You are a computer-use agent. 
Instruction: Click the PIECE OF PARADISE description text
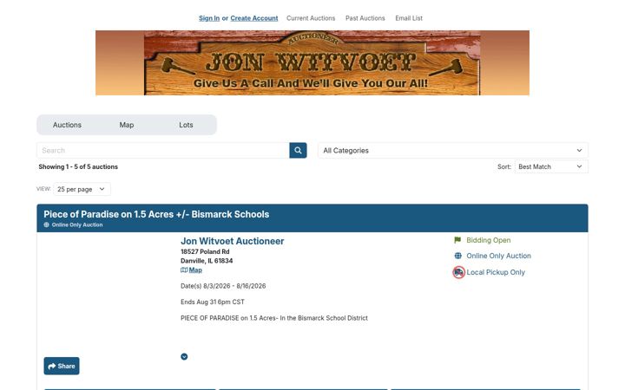point(274,318)
